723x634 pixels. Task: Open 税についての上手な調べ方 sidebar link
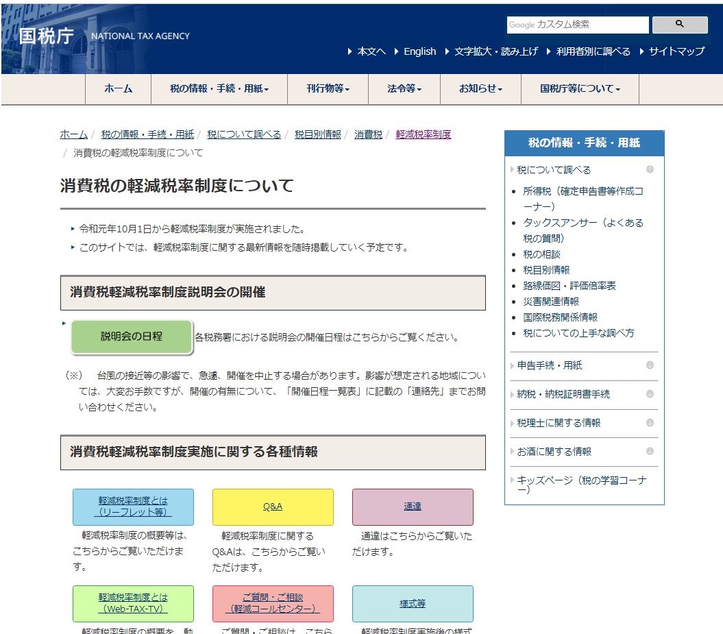(578, 333)
